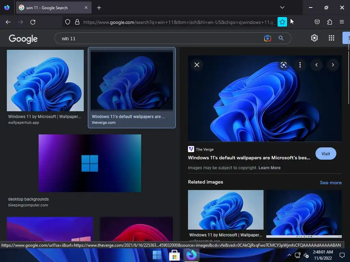350x262 pixels.
Task: Select wallpaperhub.app light bloom thumbnail
Action: (x=45, y=81)
